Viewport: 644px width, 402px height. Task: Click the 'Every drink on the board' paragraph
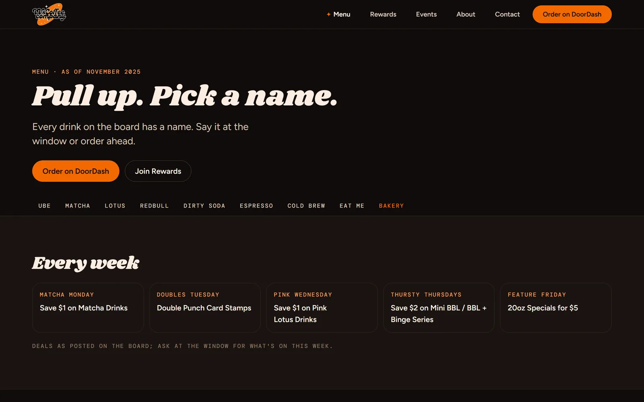click(x=140, y=134)
